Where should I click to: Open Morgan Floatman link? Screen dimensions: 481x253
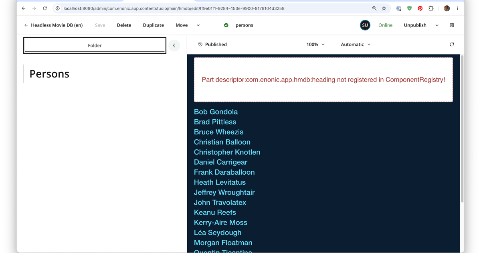tap(223, 243)
